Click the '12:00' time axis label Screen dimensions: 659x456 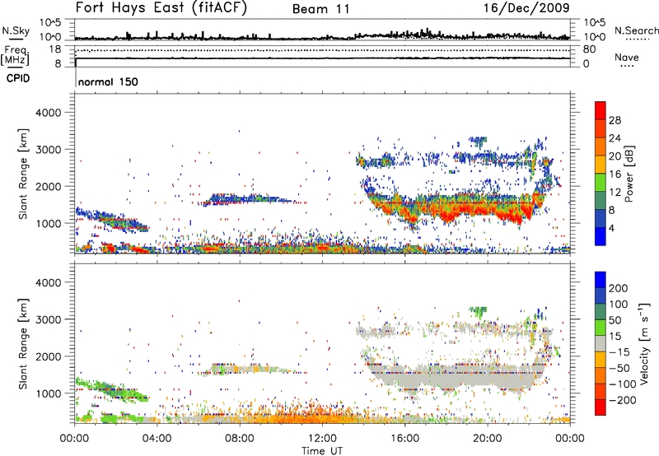tap(322, 439)
